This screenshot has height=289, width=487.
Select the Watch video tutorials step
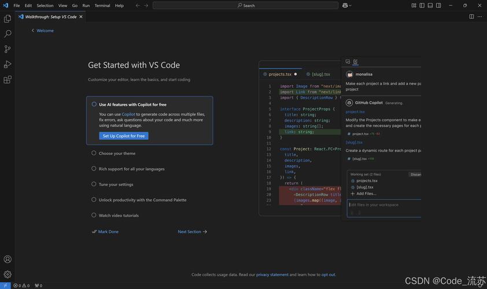point(119,215)
